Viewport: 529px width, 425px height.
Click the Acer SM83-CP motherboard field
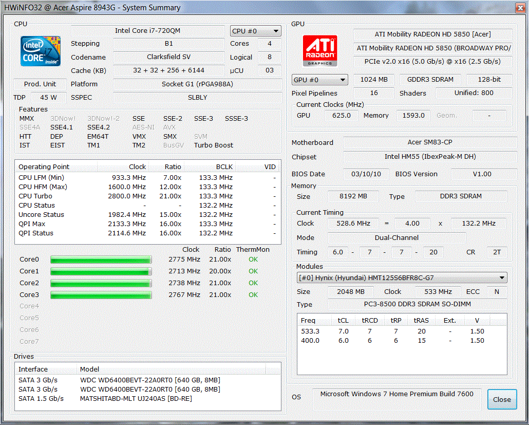[430, 142]
